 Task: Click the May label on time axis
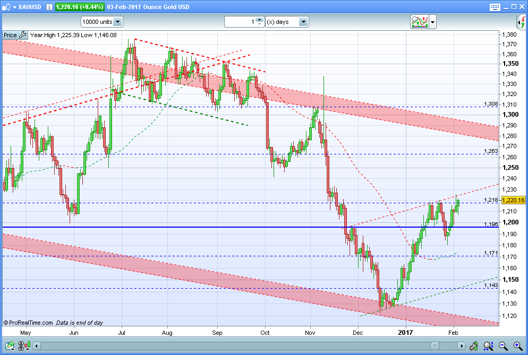click(25, 333)
